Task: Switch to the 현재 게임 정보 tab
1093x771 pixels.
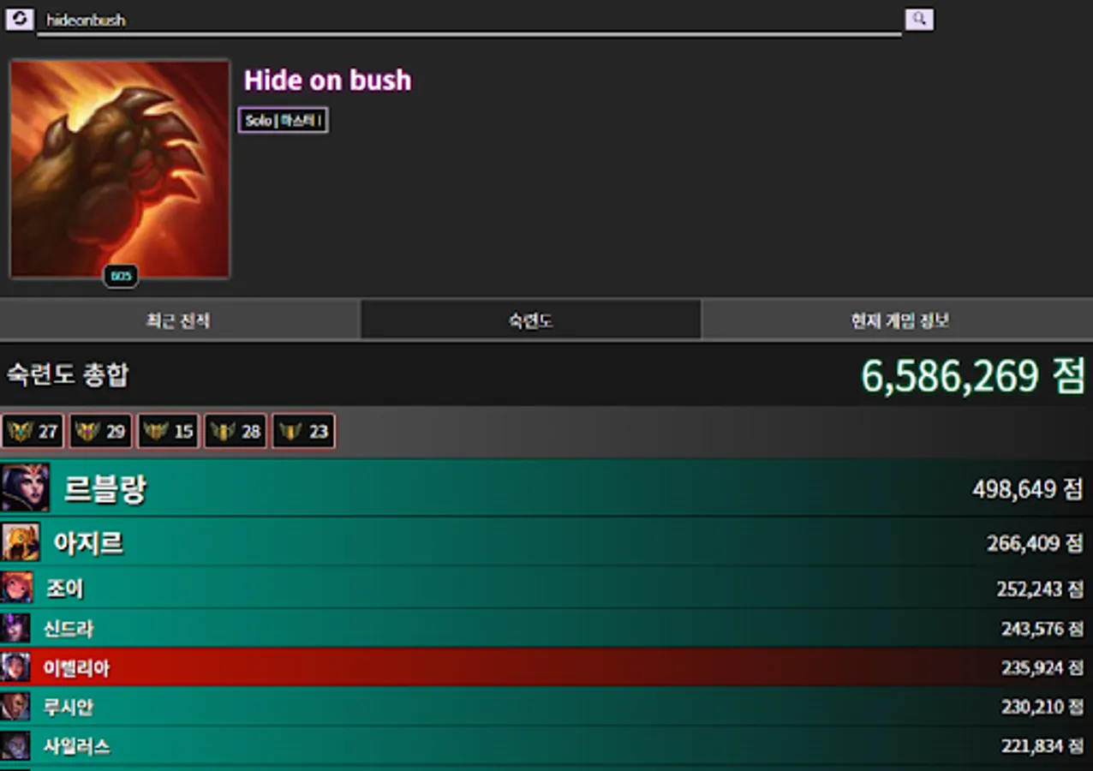Action: pyautogui.click(x=899, y=320)
